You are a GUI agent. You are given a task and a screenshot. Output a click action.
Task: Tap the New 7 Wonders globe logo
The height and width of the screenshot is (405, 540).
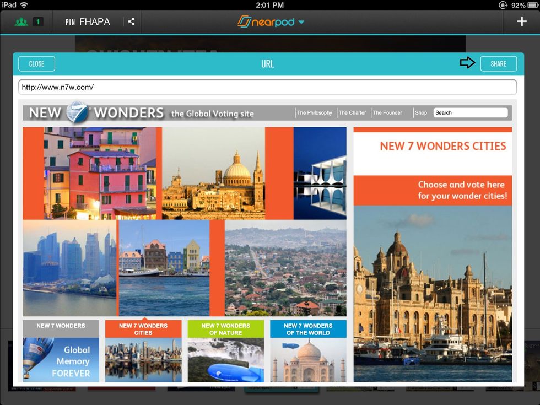point(77,112)
